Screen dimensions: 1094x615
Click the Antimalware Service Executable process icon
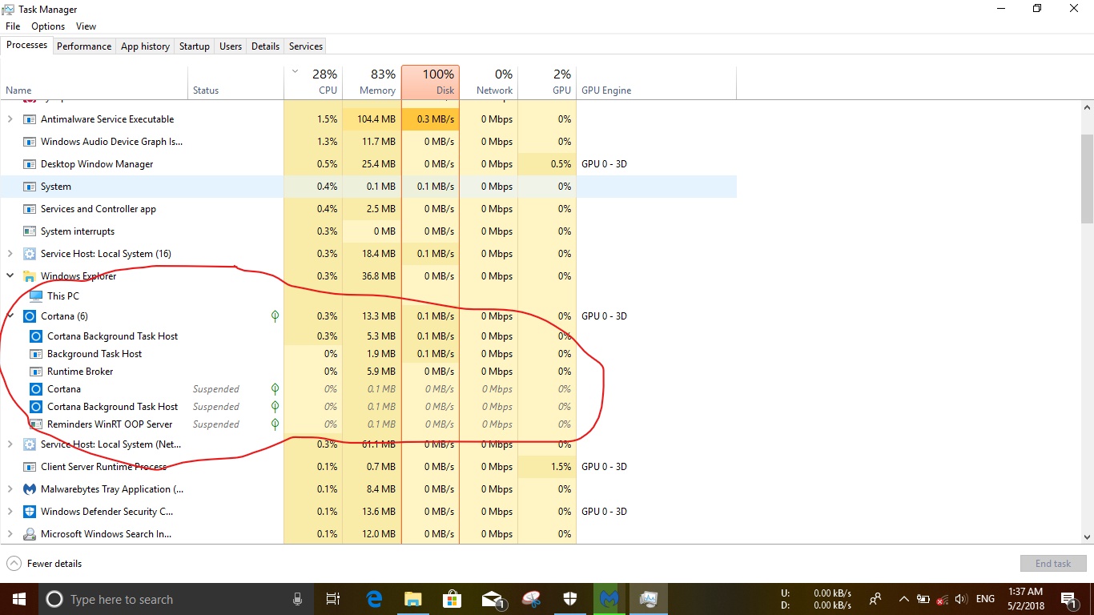pos(30,119)
